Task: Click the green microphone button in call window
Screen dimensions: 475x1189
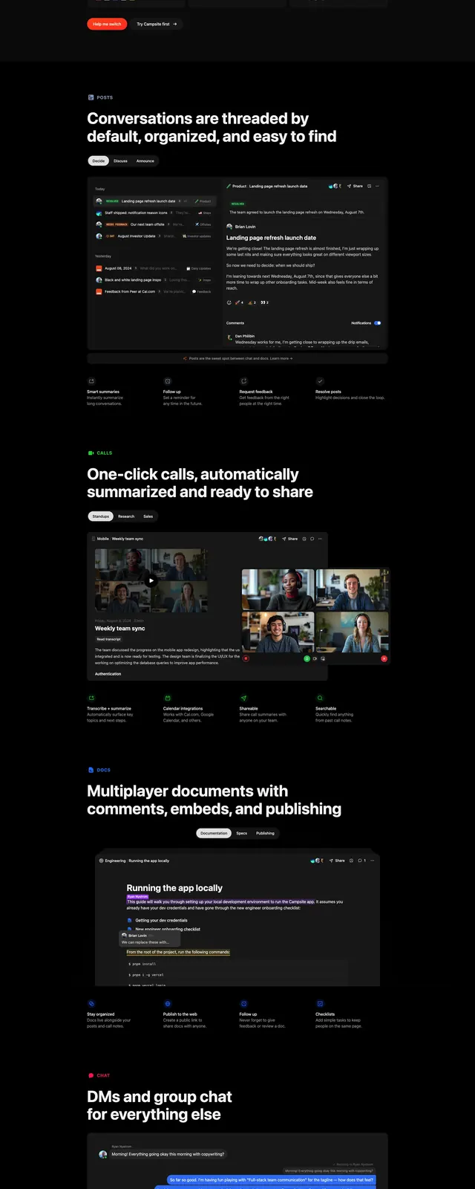Action: (x=307, y=658)
